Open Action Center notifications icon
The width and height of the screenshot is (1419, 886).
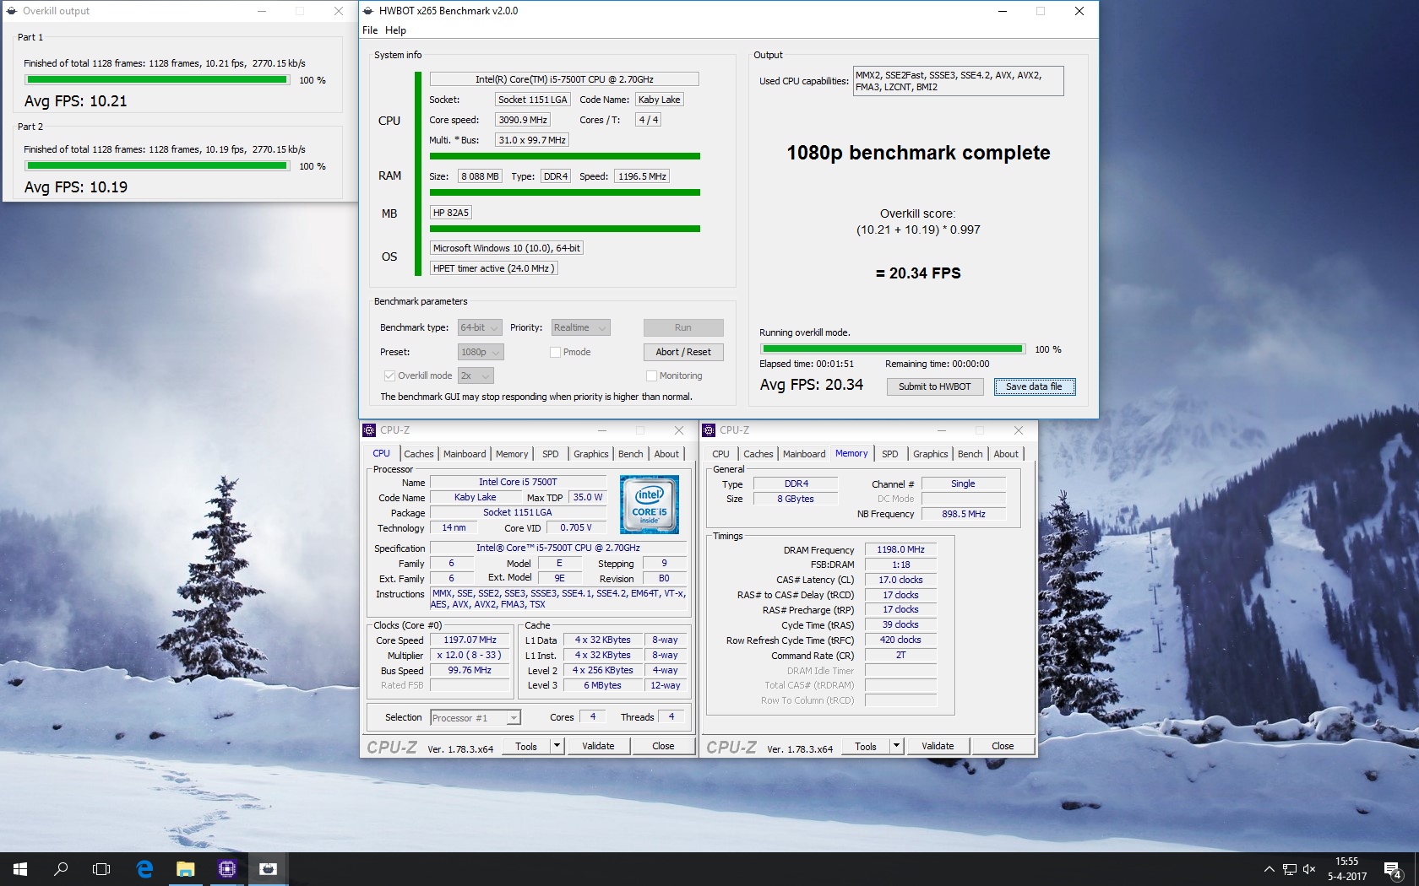[1392, 869]
